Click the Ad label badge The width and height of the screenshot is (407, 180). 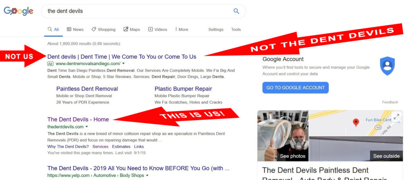point(50,63)
